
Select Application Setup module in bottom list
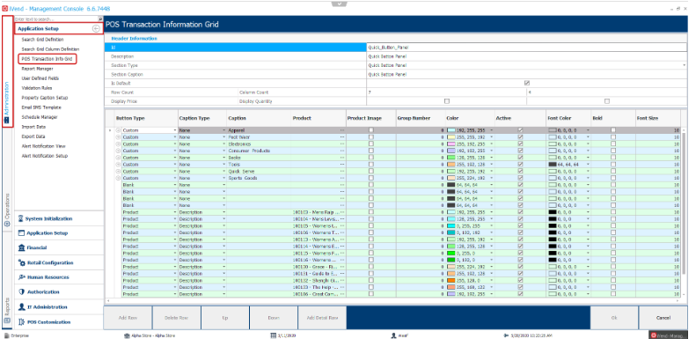pos(59,233)
